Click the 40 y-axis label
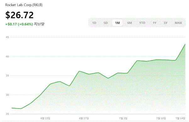This screenshot has height=122, width=189. (7, 56)
